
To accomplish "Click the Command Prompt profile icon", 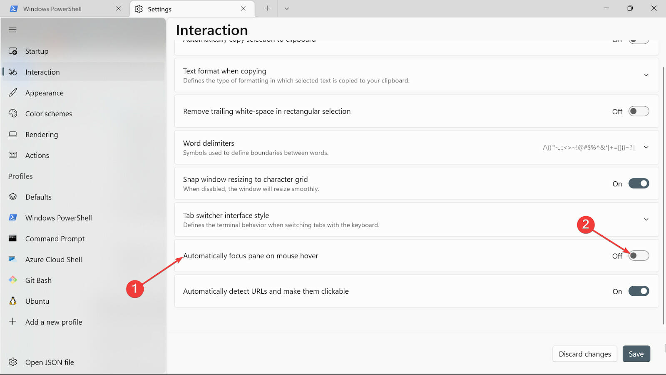I will pos(13,238).
